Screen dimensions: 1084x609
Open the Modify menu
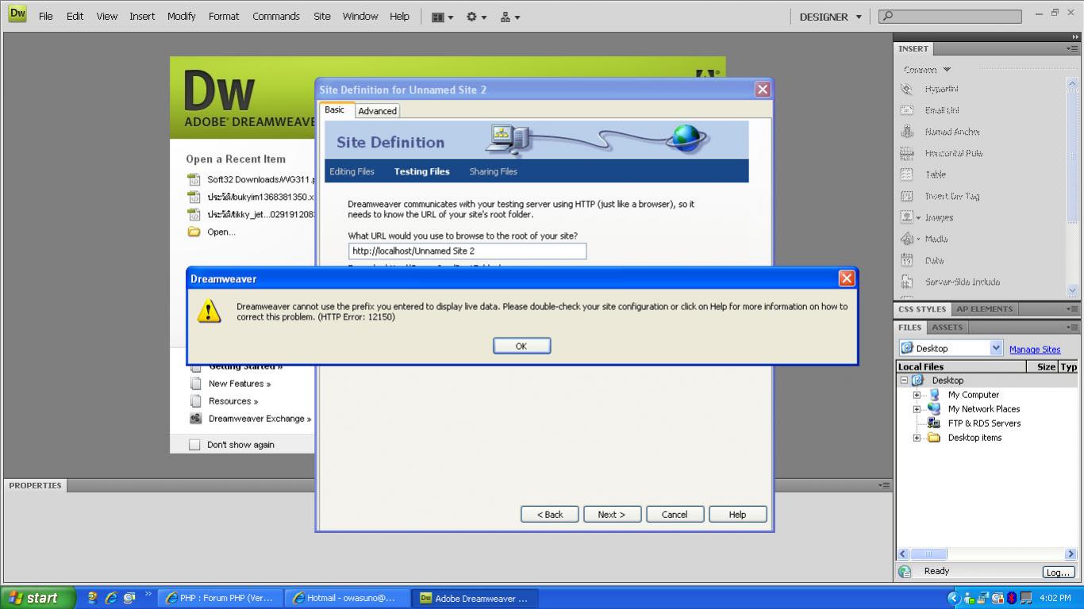[181, 16]
